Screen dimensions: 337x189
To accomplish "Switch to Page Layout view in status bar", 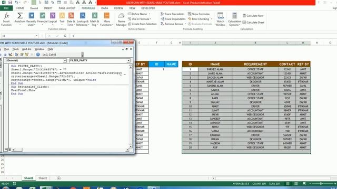I will 296,184.
